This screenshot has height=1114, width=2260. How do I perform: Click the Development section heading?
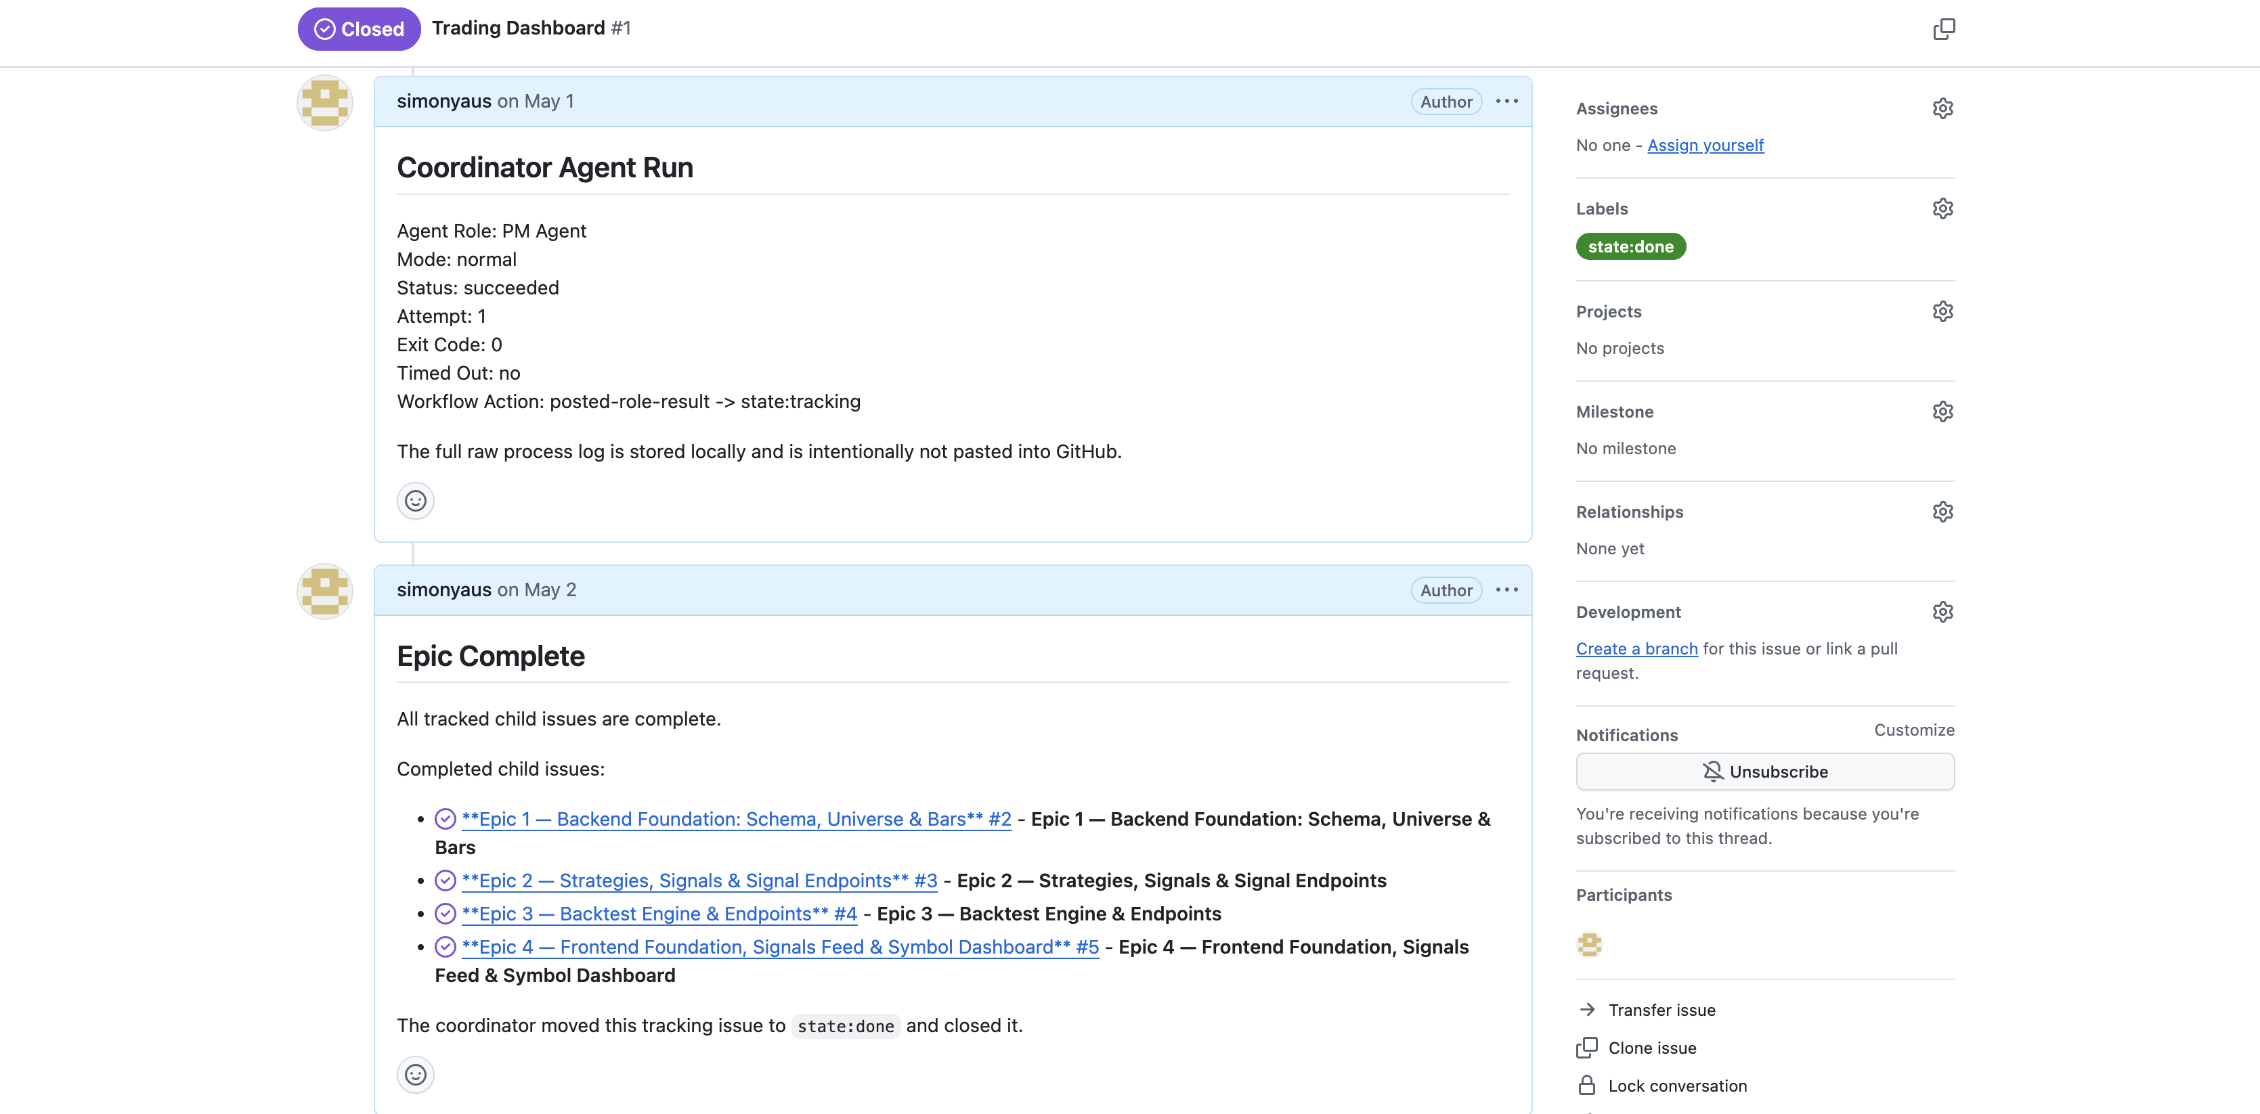point(1628,611)
